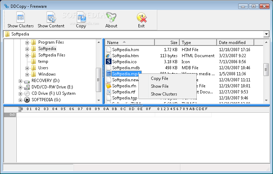Click the Softpedia.tgp file icon
The height and width of the screenshot is (174, 273).
coord(109,98)
